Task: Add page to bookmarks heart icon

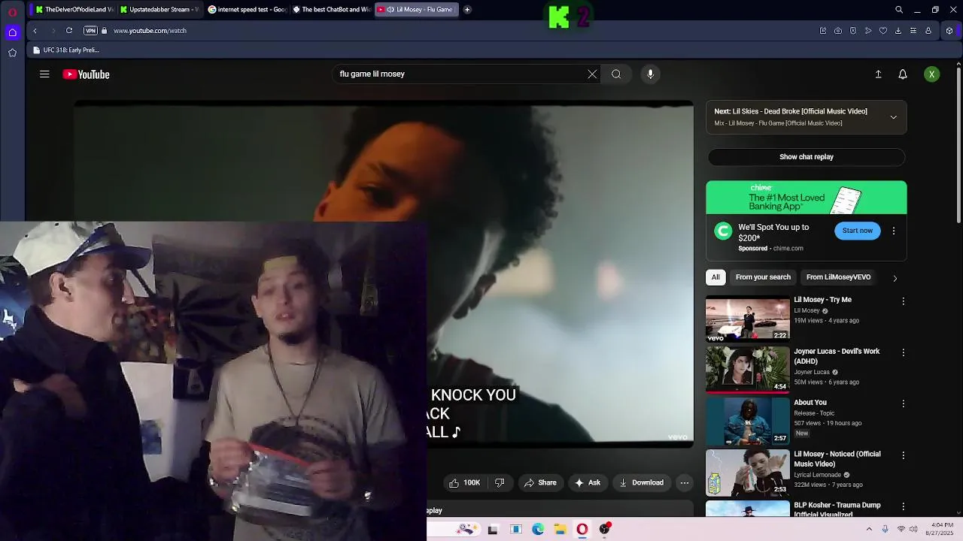Action: [883, 31]
